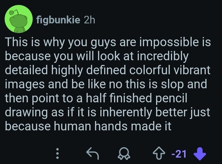The width and height of the screenshot is (222, 164).
Task: Downvote the comment with the blue arrow
Action: (200, 153)
